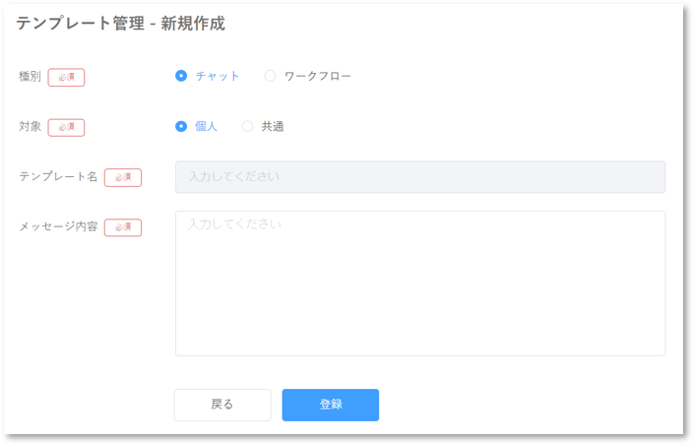Viewport: 694px width, 445px height.
Task: Click the テンプレート管理 - 新規作成 heading
Action: (x=120, y=24)
